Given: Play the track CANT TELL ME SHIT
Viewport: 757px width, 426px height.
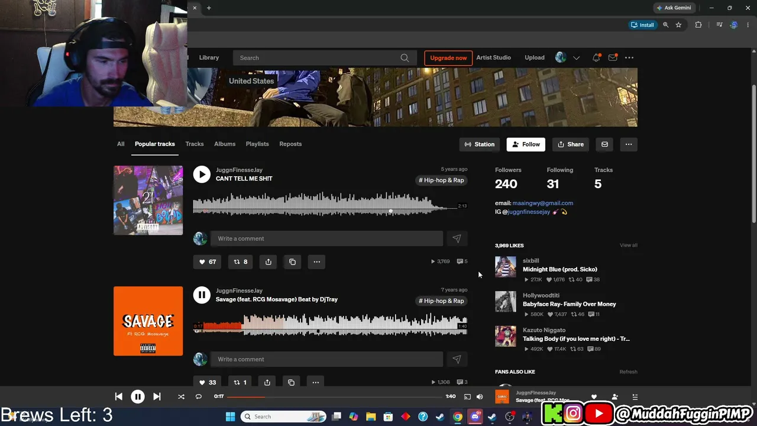Looking at the screenshot, I should point(202,174).
